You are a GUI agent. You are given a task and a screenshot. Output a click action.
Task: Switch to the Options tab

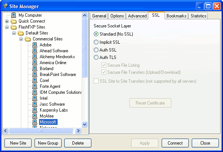coord(117,16)
